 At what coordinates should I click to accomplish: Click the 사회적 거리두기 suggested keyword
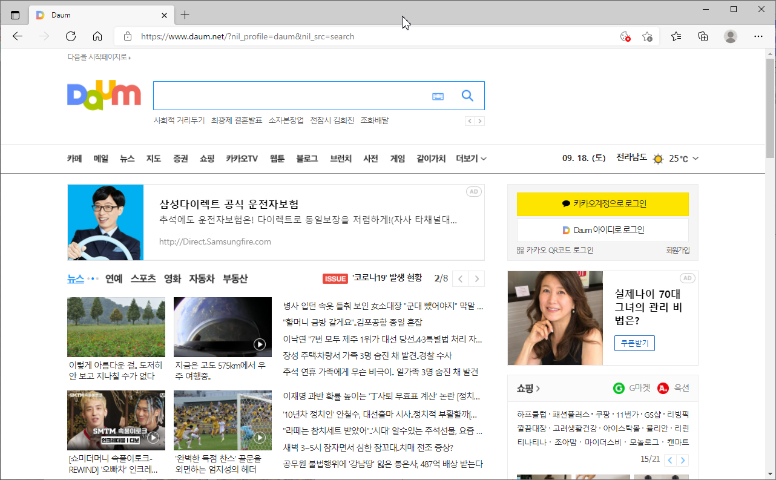(x=179, y=120)
